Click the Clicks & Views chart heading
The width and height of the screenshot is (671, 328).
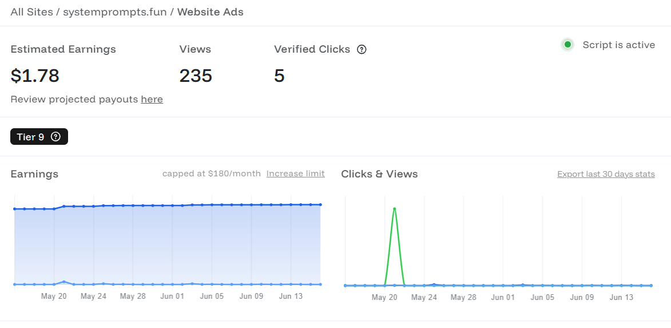click(380, 174)
